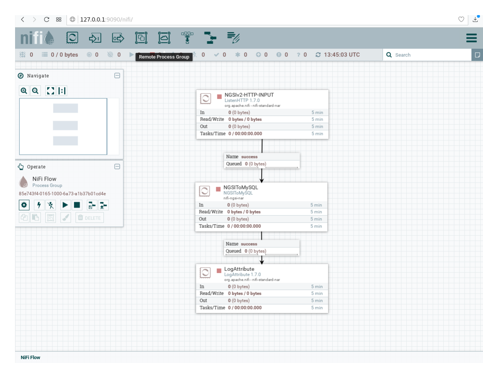
Task: Select the Template toolbar icon
Action: [x=210, y=38]
